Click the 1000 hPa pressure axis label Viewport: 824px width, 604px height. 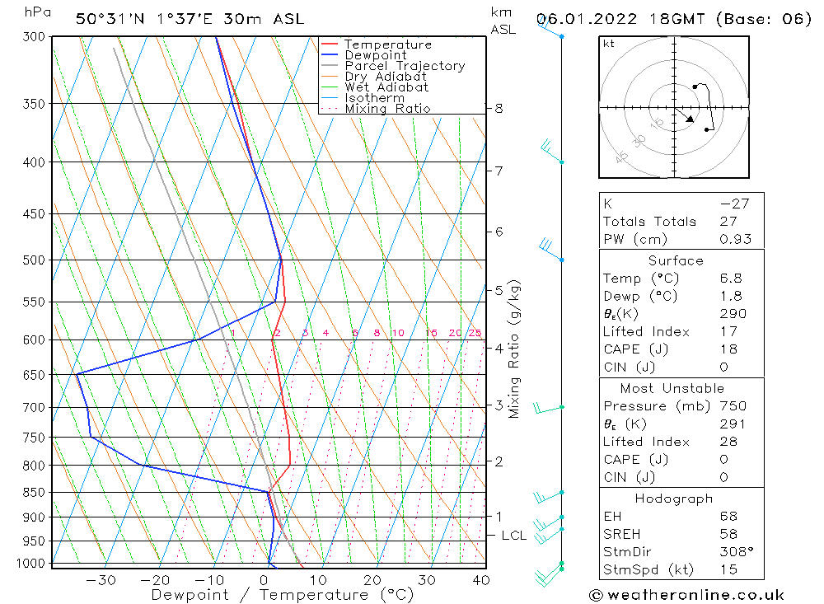[x=30, y=564]
